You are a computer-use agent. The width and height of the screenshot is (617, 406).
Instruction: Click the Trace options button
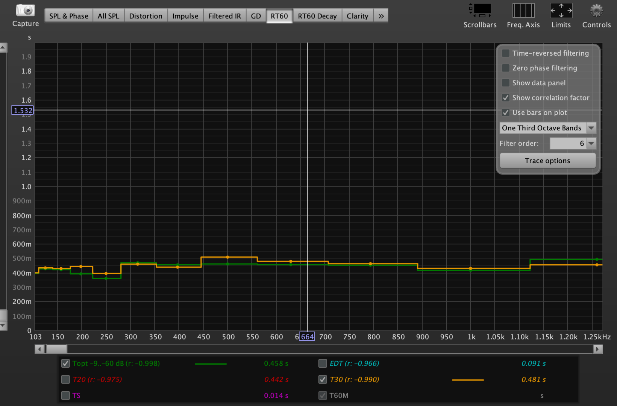coord(547,161)
